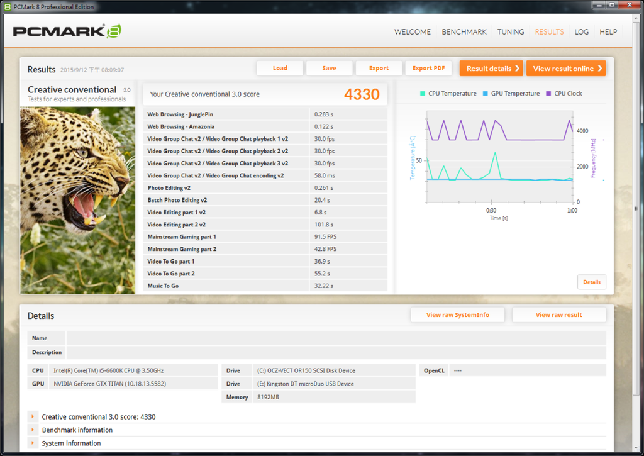Click the 101.8 s value

324,225
